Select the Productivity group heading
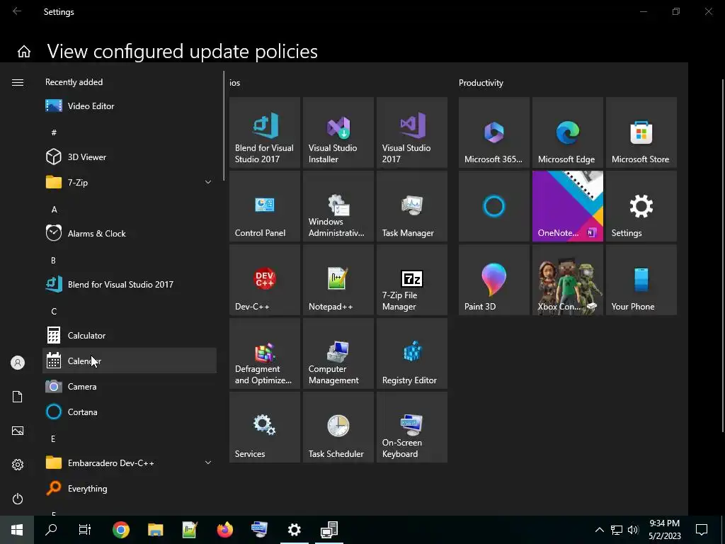 tap(481, 83)
